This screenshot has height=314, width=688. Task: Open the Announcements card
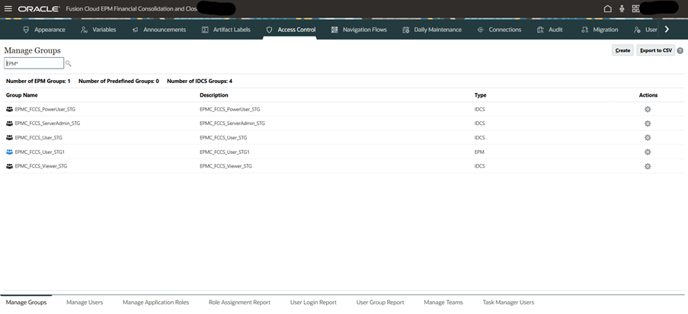158,30
